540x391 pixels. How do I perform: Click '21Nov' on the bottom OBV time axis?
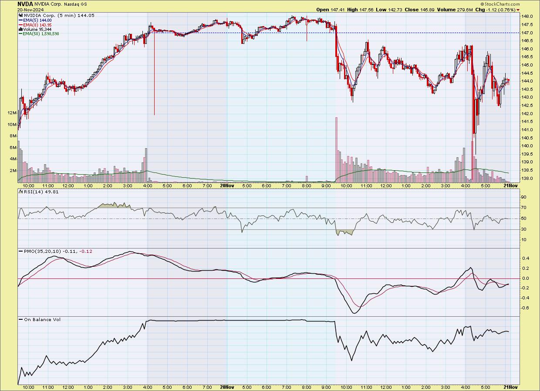[x=510, y=387]
